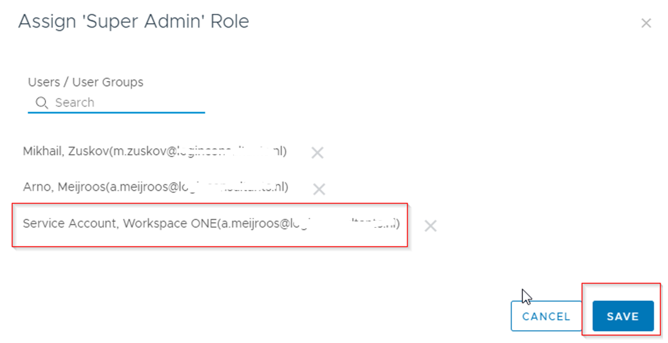
Task: Close the Assign 'Super Admin' Role dialog
Action: 646,23
